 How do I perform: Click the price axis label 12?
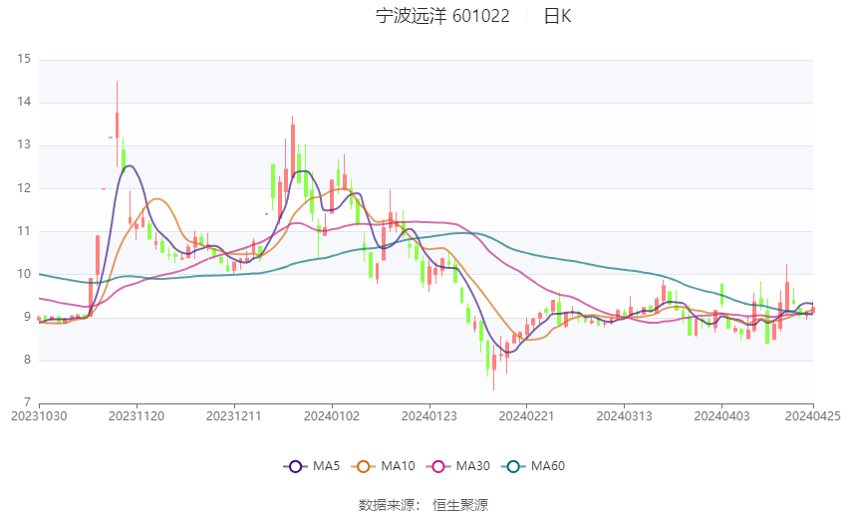24,188
